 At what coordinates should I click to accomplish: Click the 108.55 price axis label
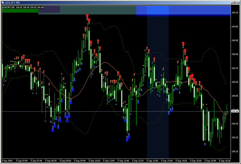coord(235,96)
